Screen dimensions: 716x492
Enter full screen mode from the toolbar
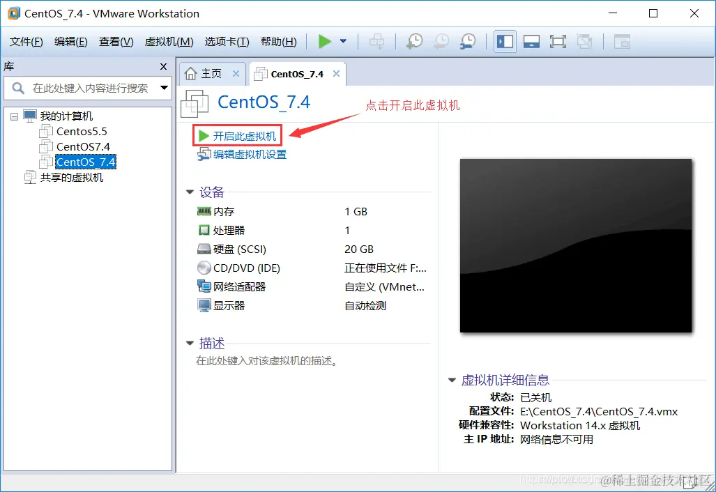click(x=558, y=41)
